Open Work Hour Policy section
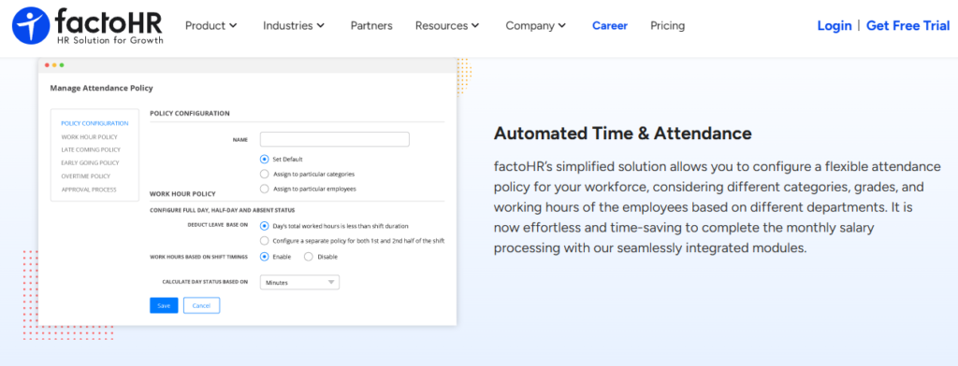 (x=89, y=136)
